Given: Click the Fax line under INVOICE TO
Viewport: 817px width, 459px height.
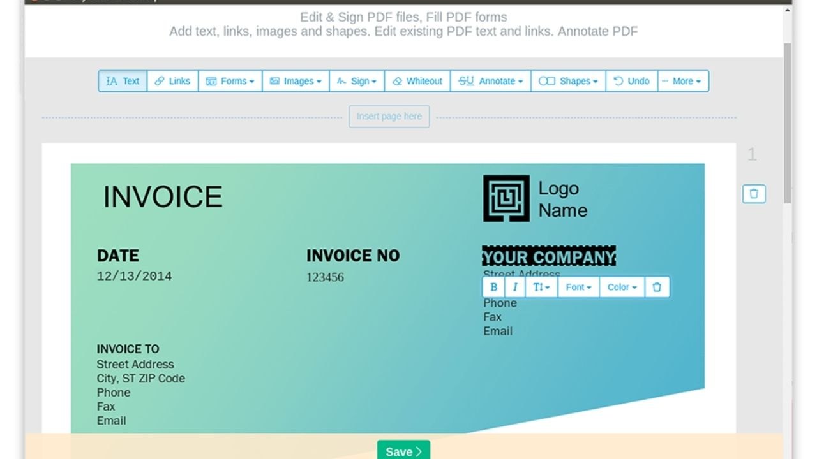Looking at the screenshot, I should pyautogui.click(x=106, y=407).
